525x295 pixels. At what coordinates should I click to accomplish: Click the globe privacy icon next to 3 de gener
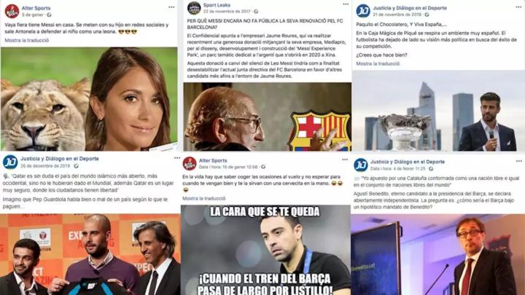50,15
